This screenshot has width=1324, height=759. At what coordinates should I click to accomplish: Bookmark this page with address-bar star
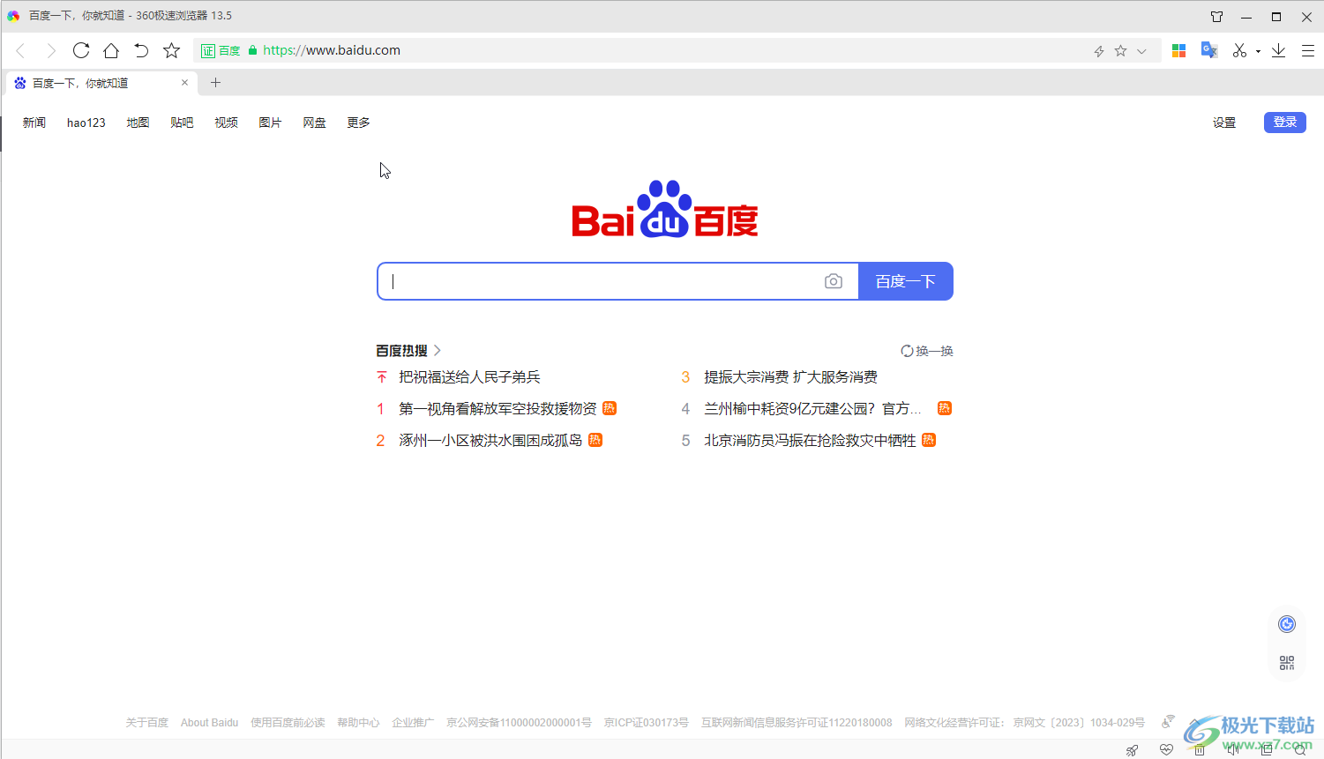[x=1120, y=51]
